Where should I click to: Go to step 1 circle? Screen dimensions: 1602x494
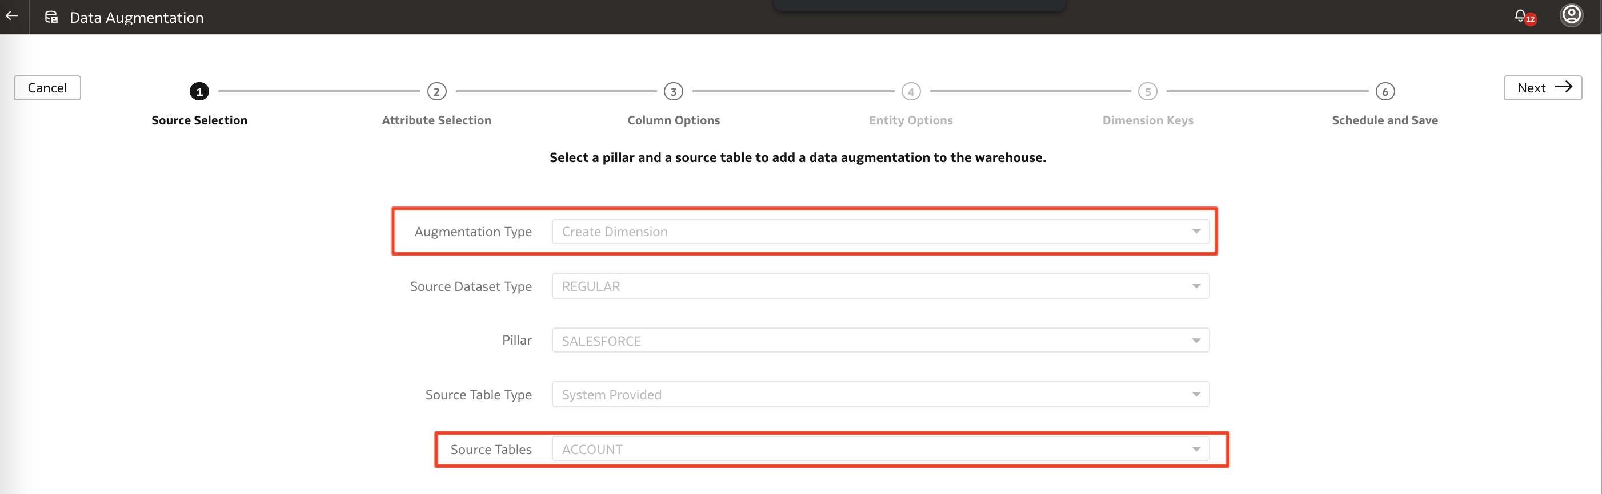pyautogui.click(x=199, y=92)
